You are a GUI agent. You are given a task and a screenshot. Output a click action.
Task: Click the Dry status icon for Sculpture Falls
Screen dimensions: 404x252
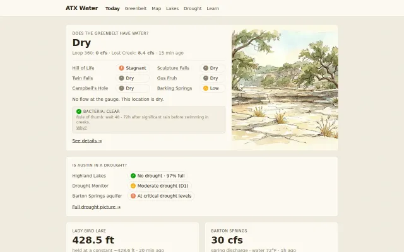(x=206, y=68)
